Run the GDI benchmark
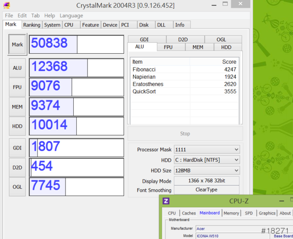The height and width of the screenshot is (239, 293). pyautogui.click(x=17, y=147)
